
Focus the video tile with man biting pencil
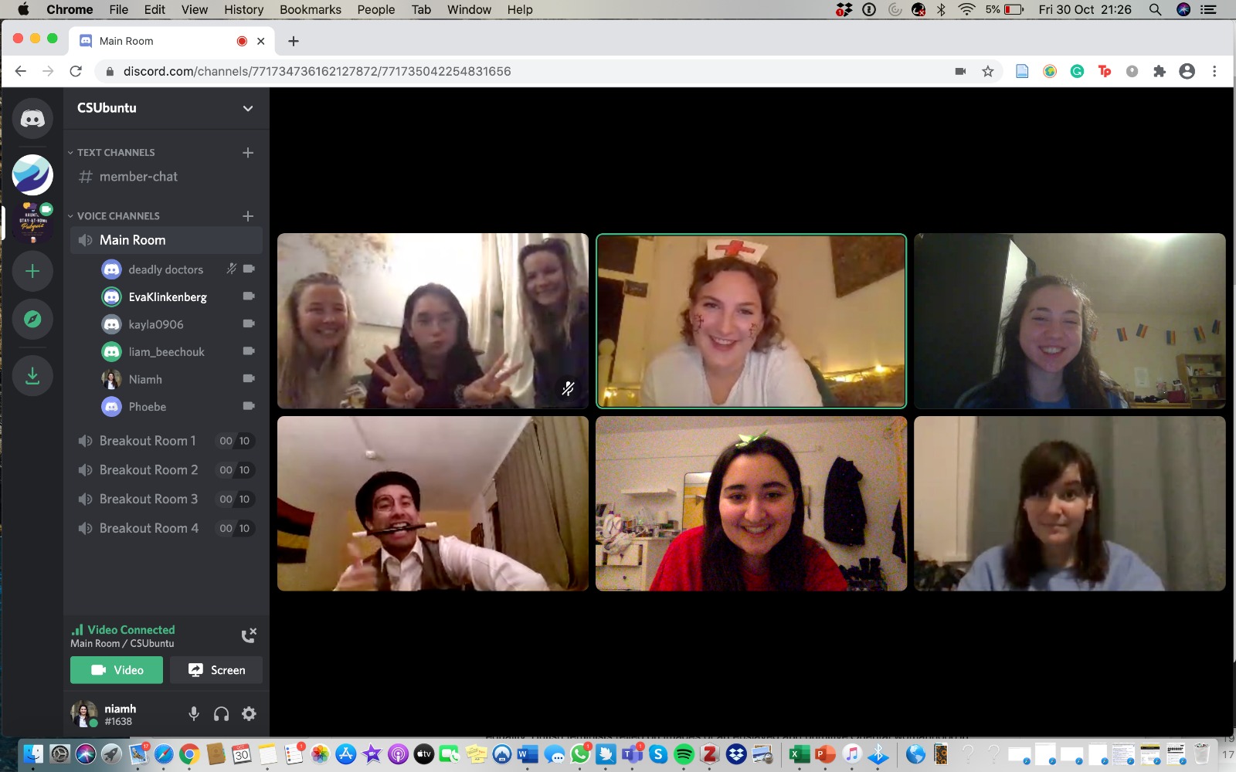point(433,504)
